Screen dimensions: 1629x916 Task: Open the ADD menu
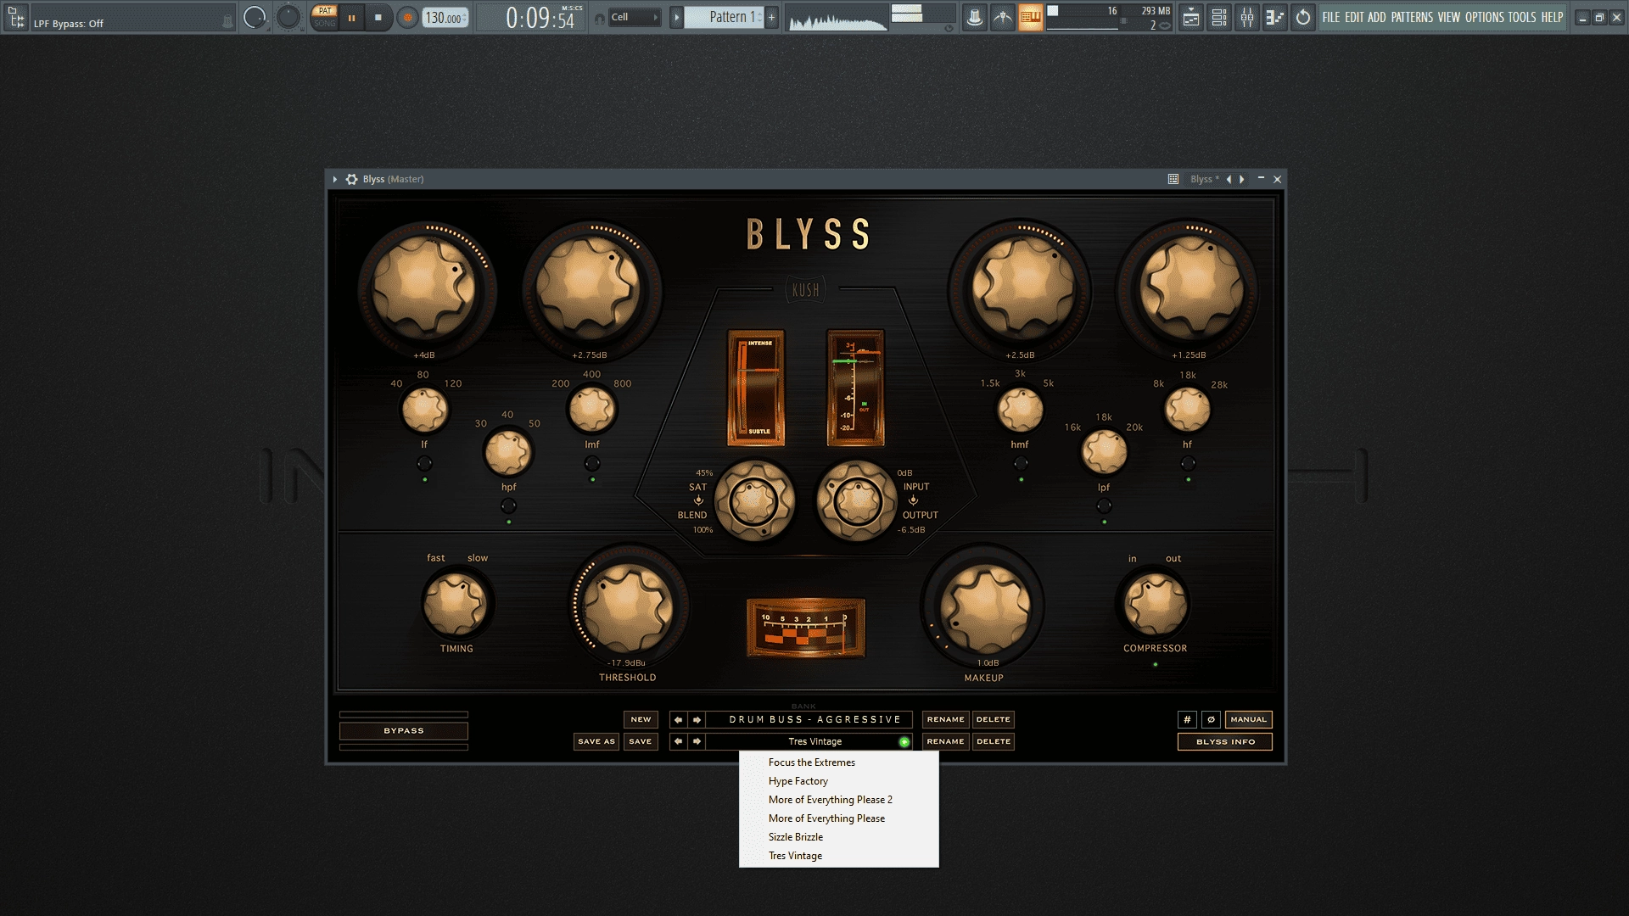click(1377, 17)
